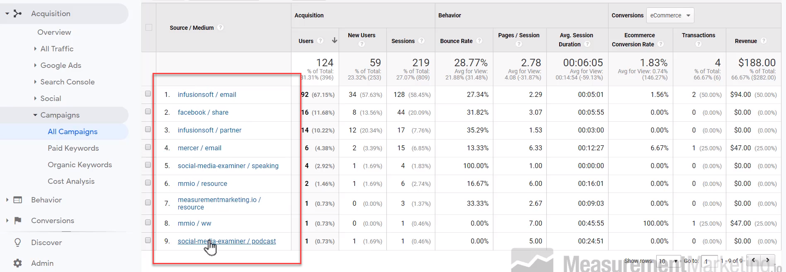Viewport: 786px width, 272px height.
Task: Open the Acquisition Overview report
Action: pyautogui.click(x=54, y=32)
